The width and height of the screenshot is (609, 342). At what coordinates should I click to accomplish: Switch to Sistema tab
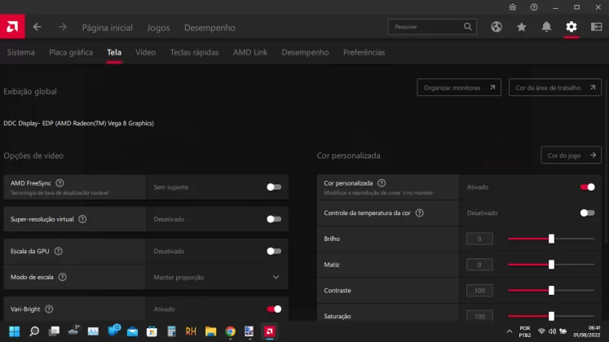21,52
